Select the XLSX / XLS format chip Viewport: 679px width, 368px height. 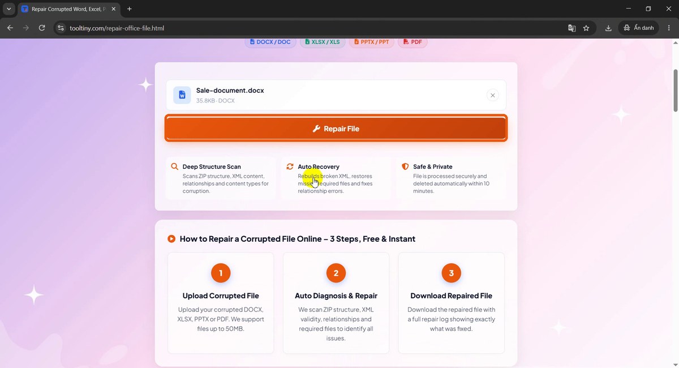pyautogui.click(x=323, y=42)
